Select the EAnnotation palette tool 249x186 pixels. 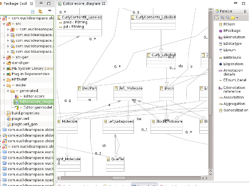[x=232, y=37]
